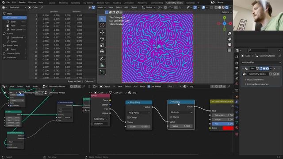The width and height of the screenshot is (283, 159).
Task: Open Global transform orientation dropdown
Action: point(149,8)
